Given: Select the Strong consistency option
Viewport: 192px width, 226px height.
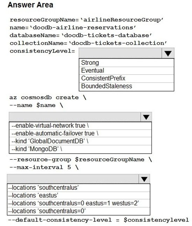Looking at the screenshot, I should pos(126,63).
